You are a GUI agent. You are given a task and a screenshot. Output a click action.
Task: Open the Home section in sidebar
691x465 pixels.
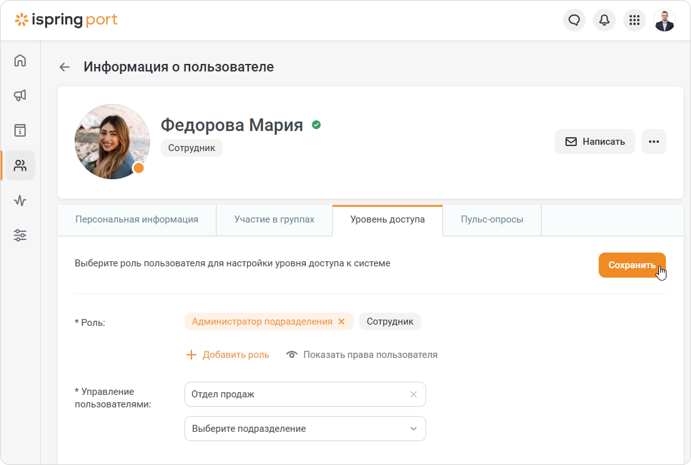20,60
